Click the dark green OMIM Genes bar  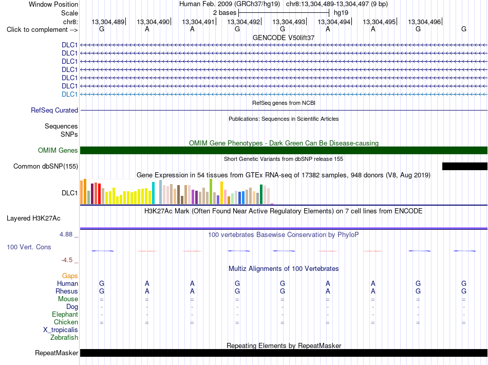tap(284, 151)
